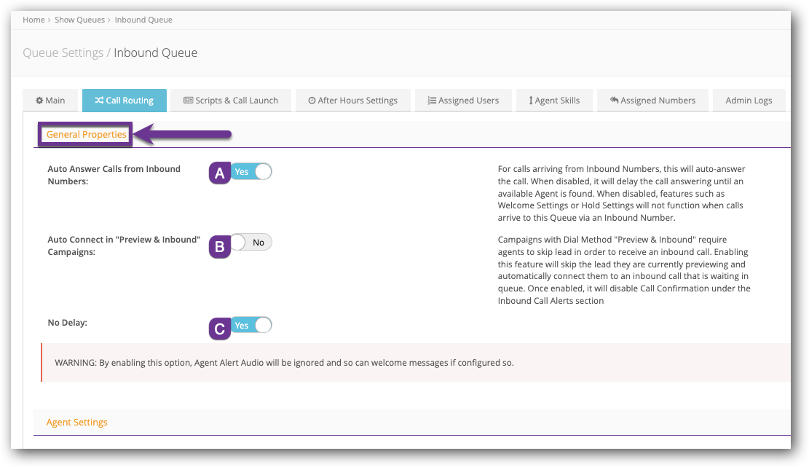This screenshot has width=809, height=467.
Task: Click the purple C marker badge
Action: (219, 329)
